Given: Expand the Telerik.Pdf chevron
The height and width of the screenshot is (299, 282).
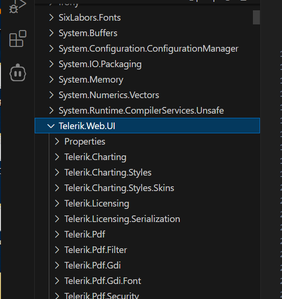Looking at the screenshot, I should pyautogui.click(x=57, y=234).
